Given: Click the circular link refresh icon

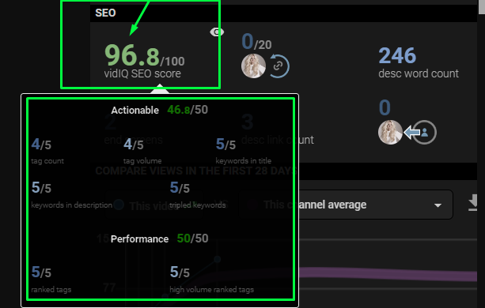Looking at the screenshot, I should click(278, 66).
